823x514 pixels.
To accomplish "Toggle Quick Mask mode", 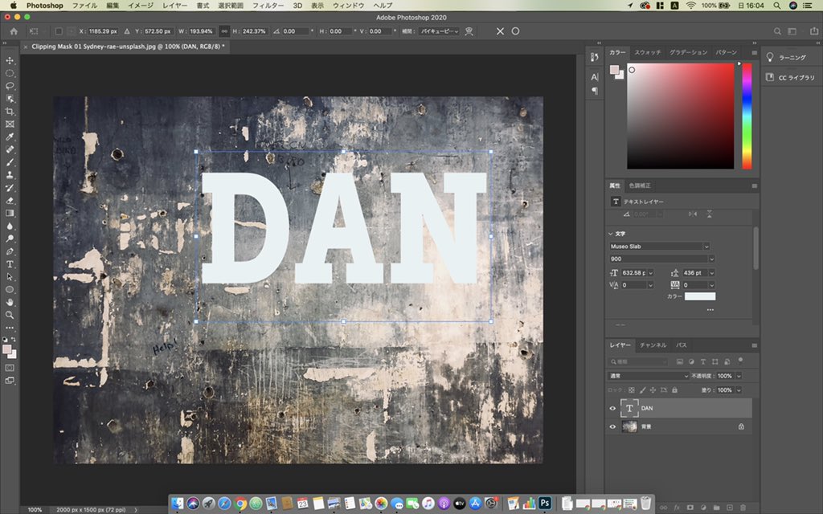I will click(x=10, y=368).
